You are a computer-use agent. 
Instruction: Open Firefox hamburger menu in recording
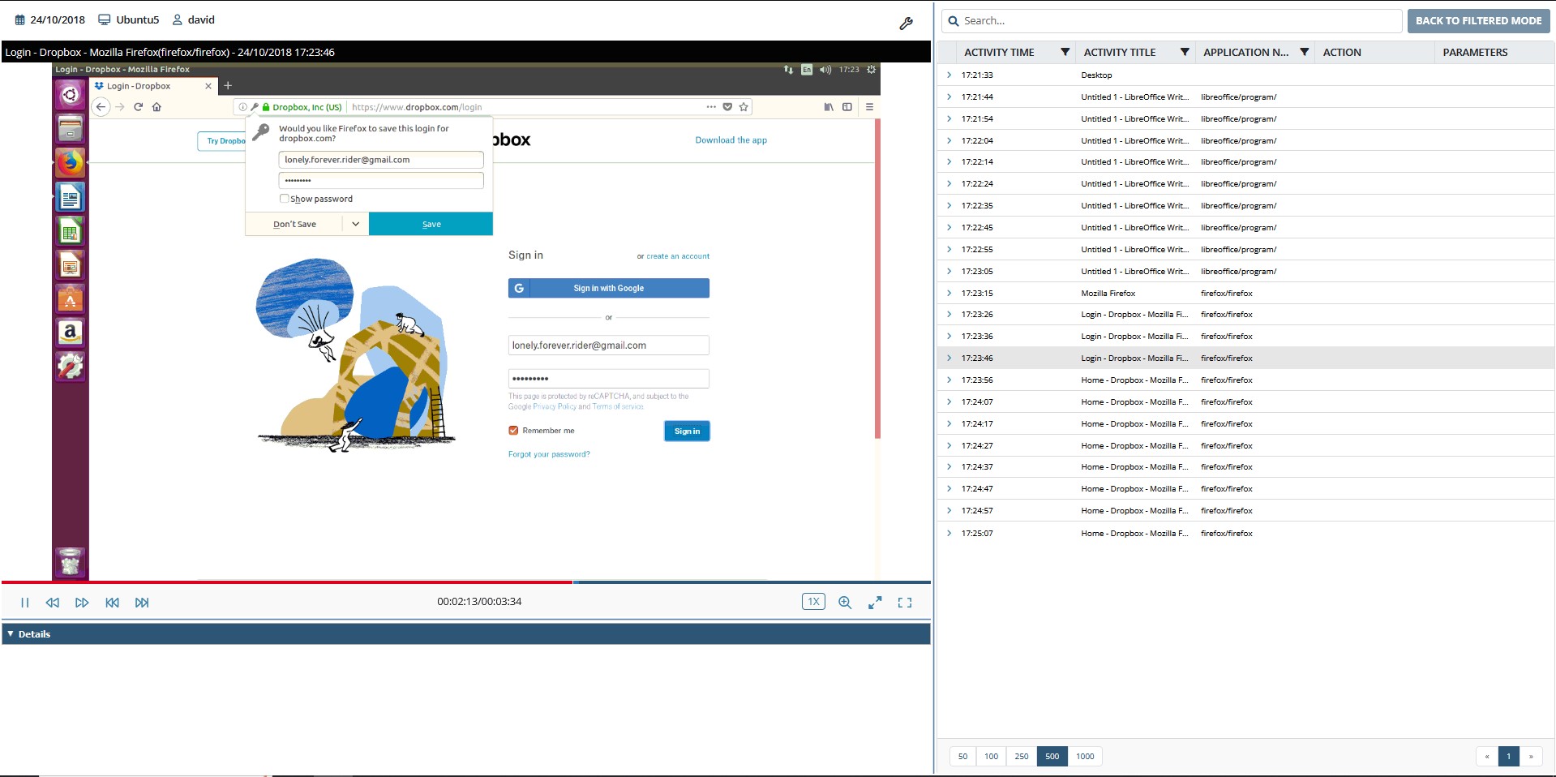coord(869,107)
